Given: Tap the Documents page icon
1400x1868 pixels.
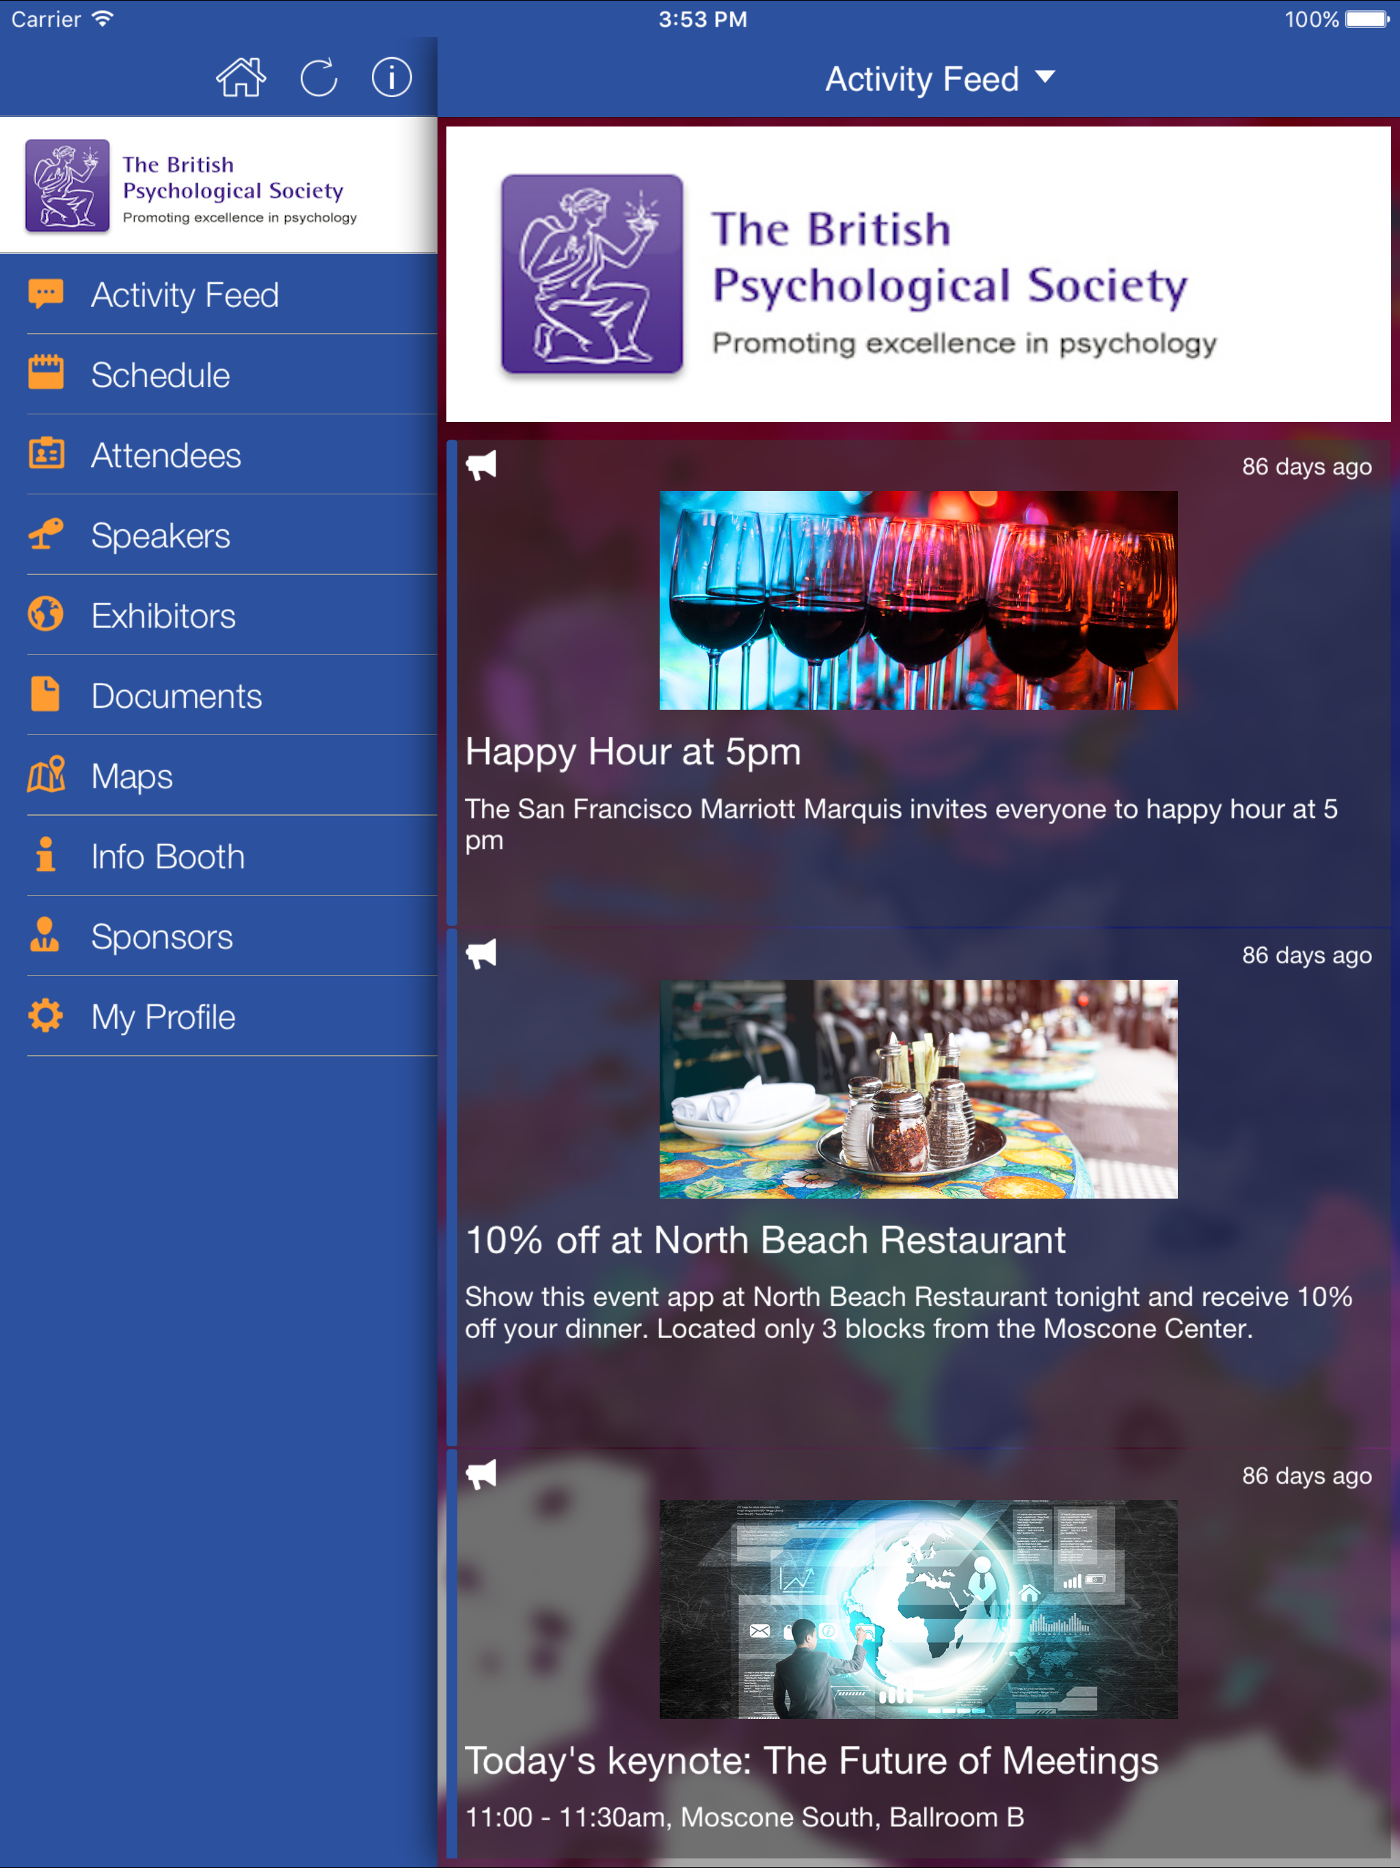Looking at the screenshot, I should [46, 694].
